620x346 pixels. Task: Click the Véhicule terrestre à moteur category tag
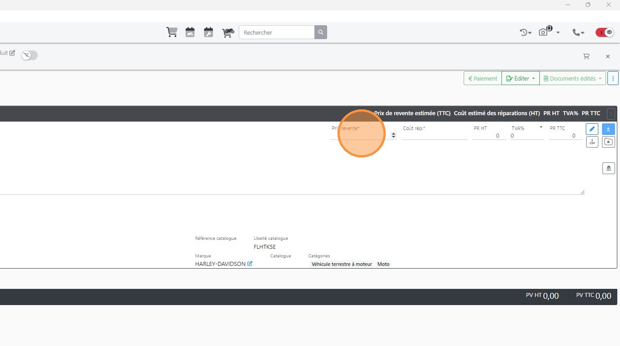tap(342, 264)
